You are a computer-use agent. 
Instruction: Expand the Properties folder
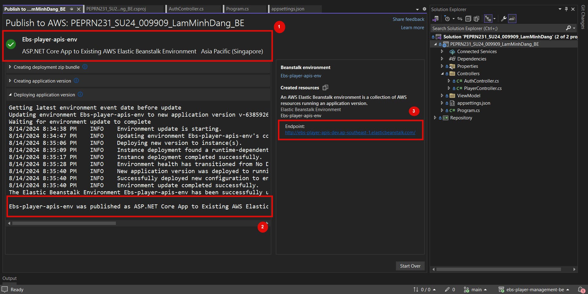tap(442, 66)
